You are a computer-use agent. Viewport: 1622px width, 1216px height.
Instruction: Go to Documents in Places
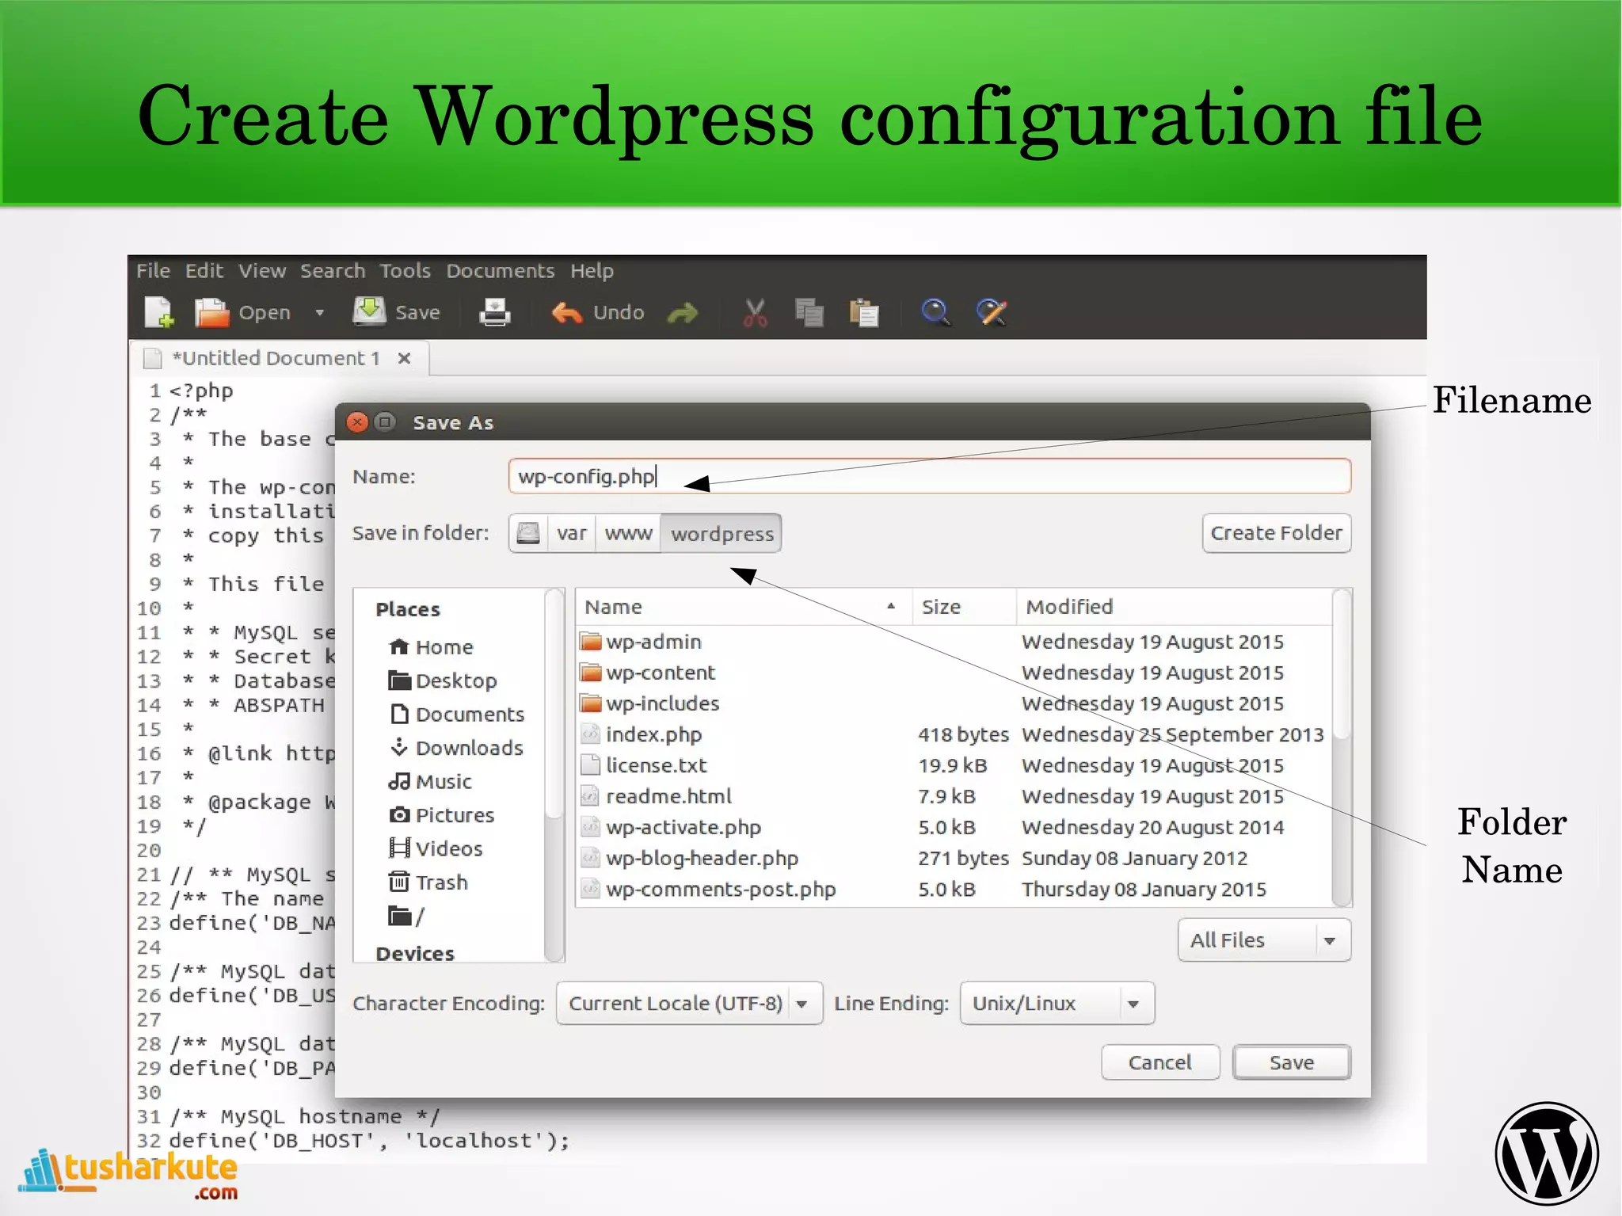(x=457, y=715)
